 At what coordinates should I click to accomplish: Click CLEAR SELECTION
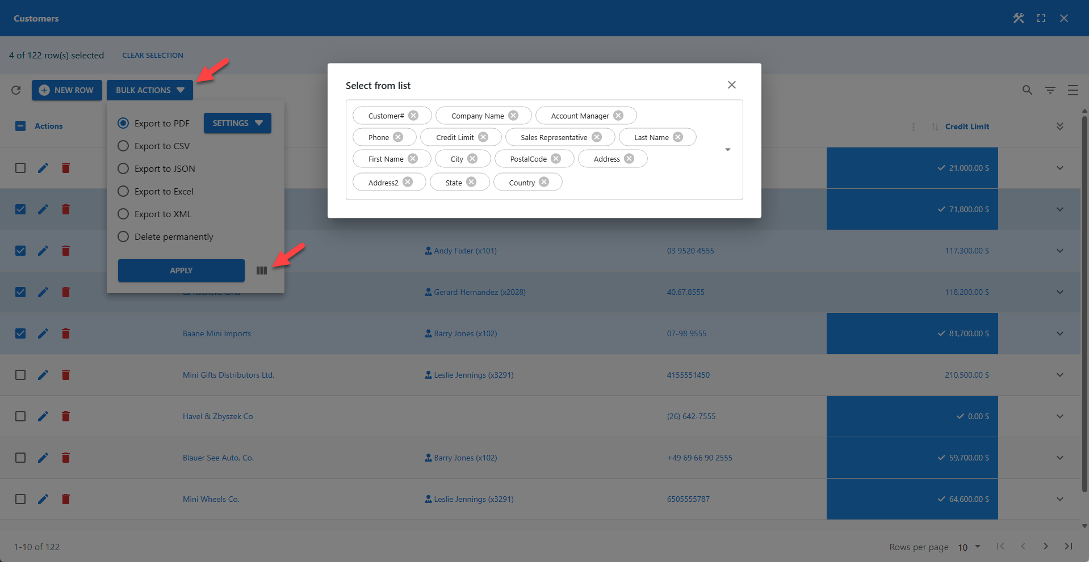[152, 55]
